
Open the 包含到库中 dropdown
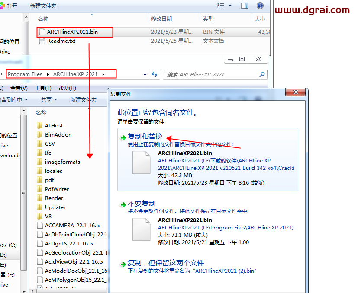(13, 99)
